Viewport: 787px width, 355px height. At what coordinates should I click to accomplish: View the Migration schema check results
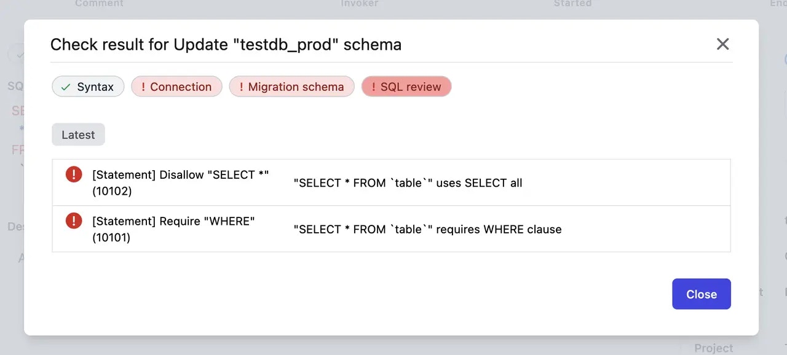[291, 87]
